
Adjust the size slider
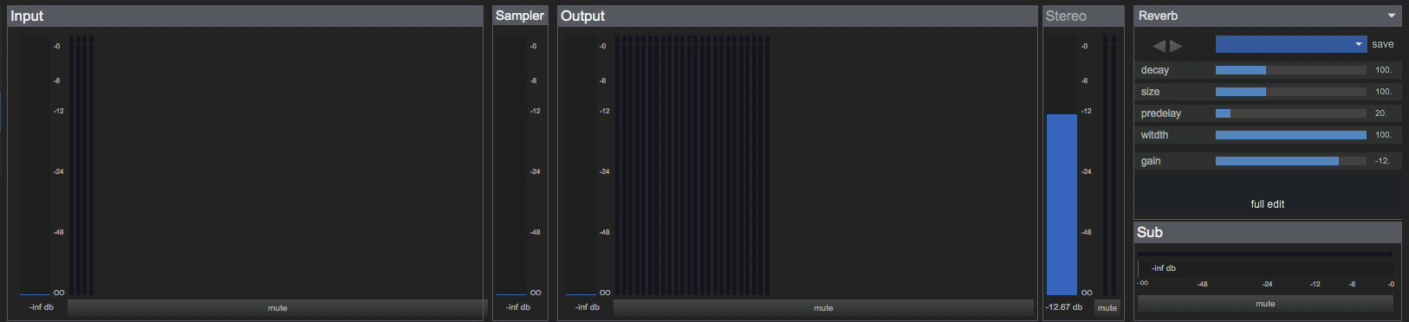(1291, 92)
